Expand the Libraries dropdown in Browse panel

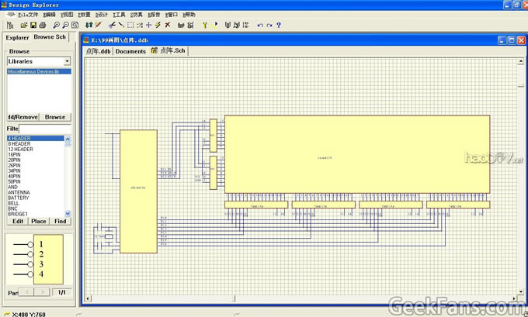[x=67, y=60]
